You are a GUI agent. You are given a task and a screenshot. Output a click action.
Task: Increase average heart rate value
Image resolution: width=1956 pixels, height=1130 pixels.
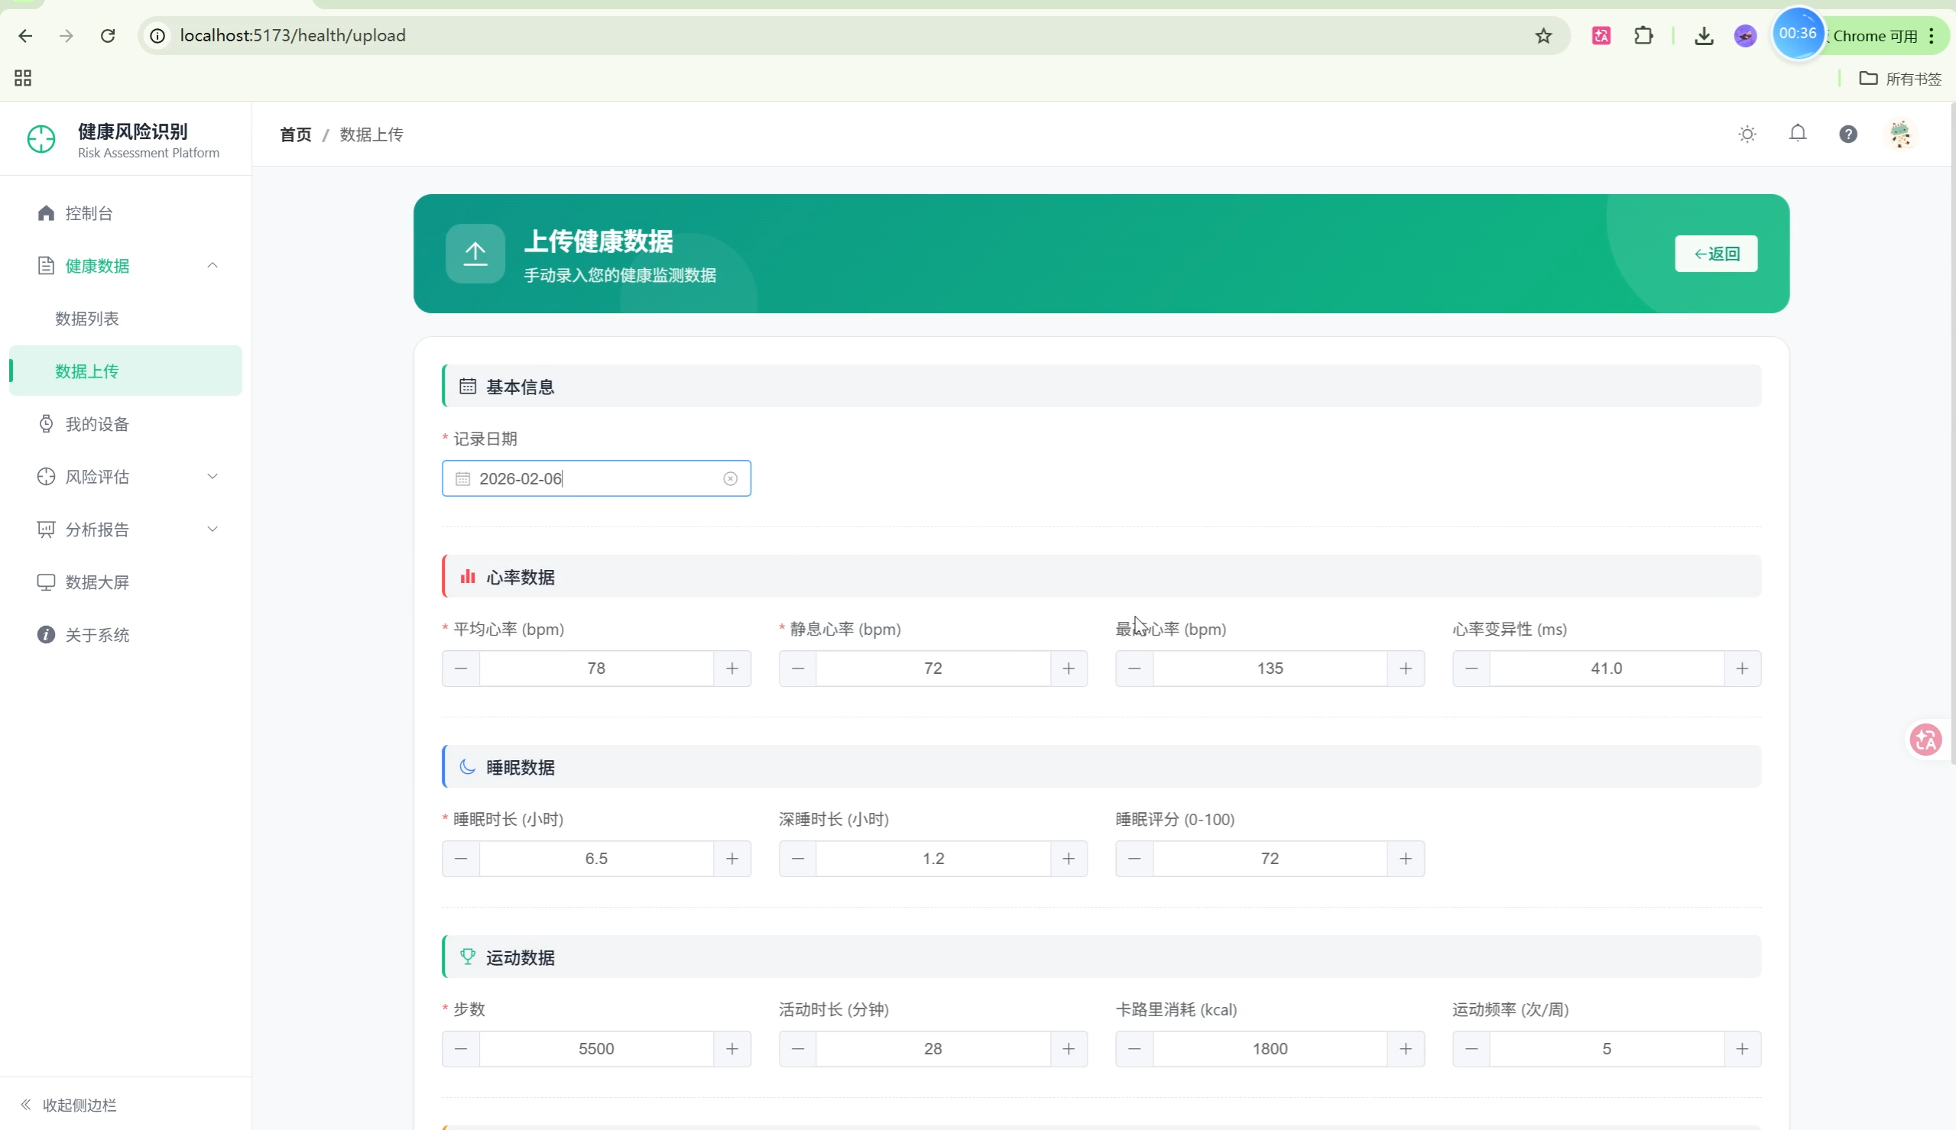point(731,669)
